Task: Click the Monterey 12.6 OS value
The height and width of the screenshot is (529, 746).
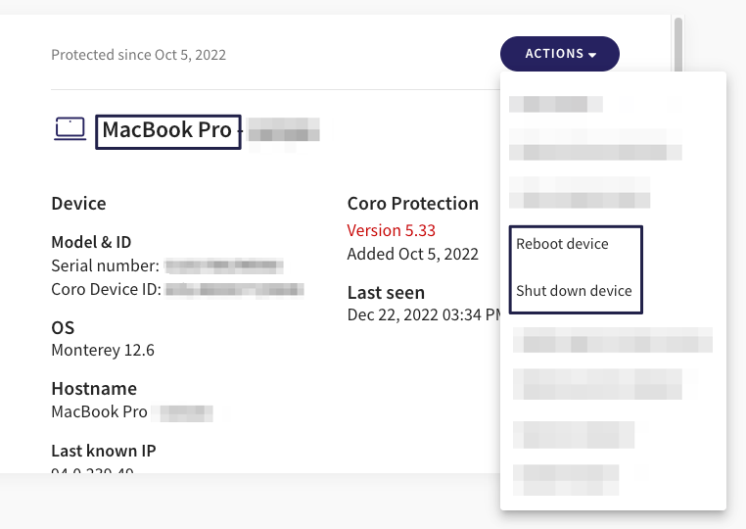Action: point(103,350)
